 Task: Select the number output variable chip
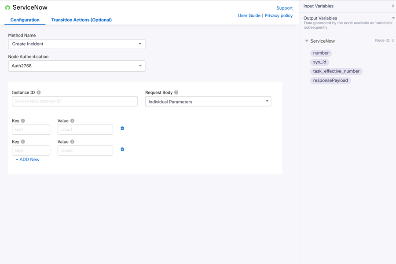pos(321,53)
